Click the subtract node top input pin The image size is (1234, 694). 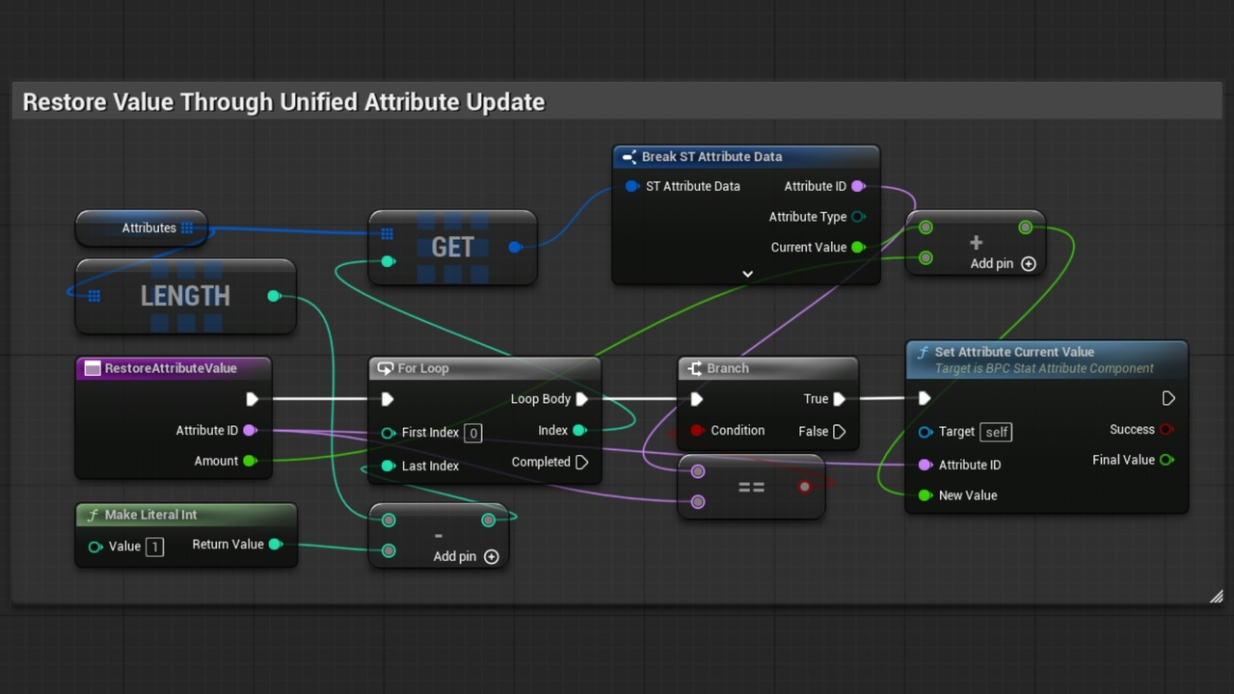tap(389, 520)
